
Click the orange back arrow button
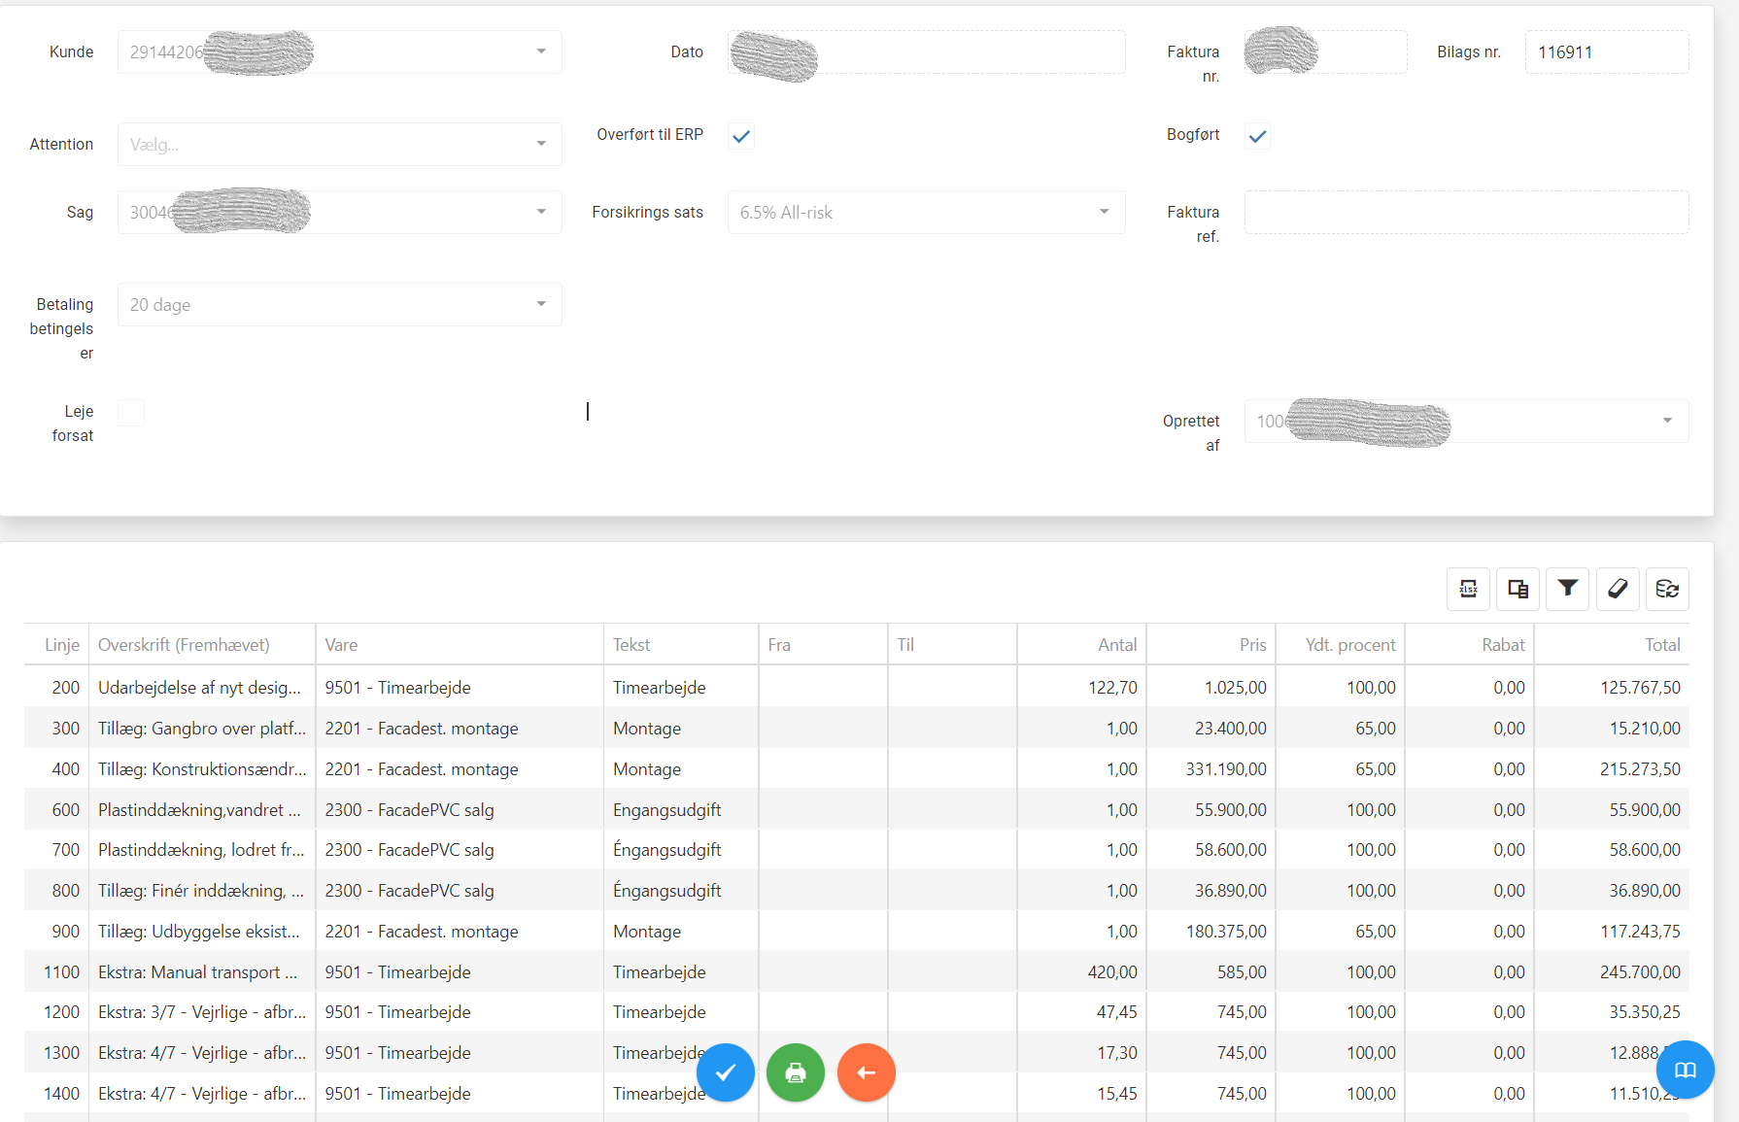point(866,1072)
